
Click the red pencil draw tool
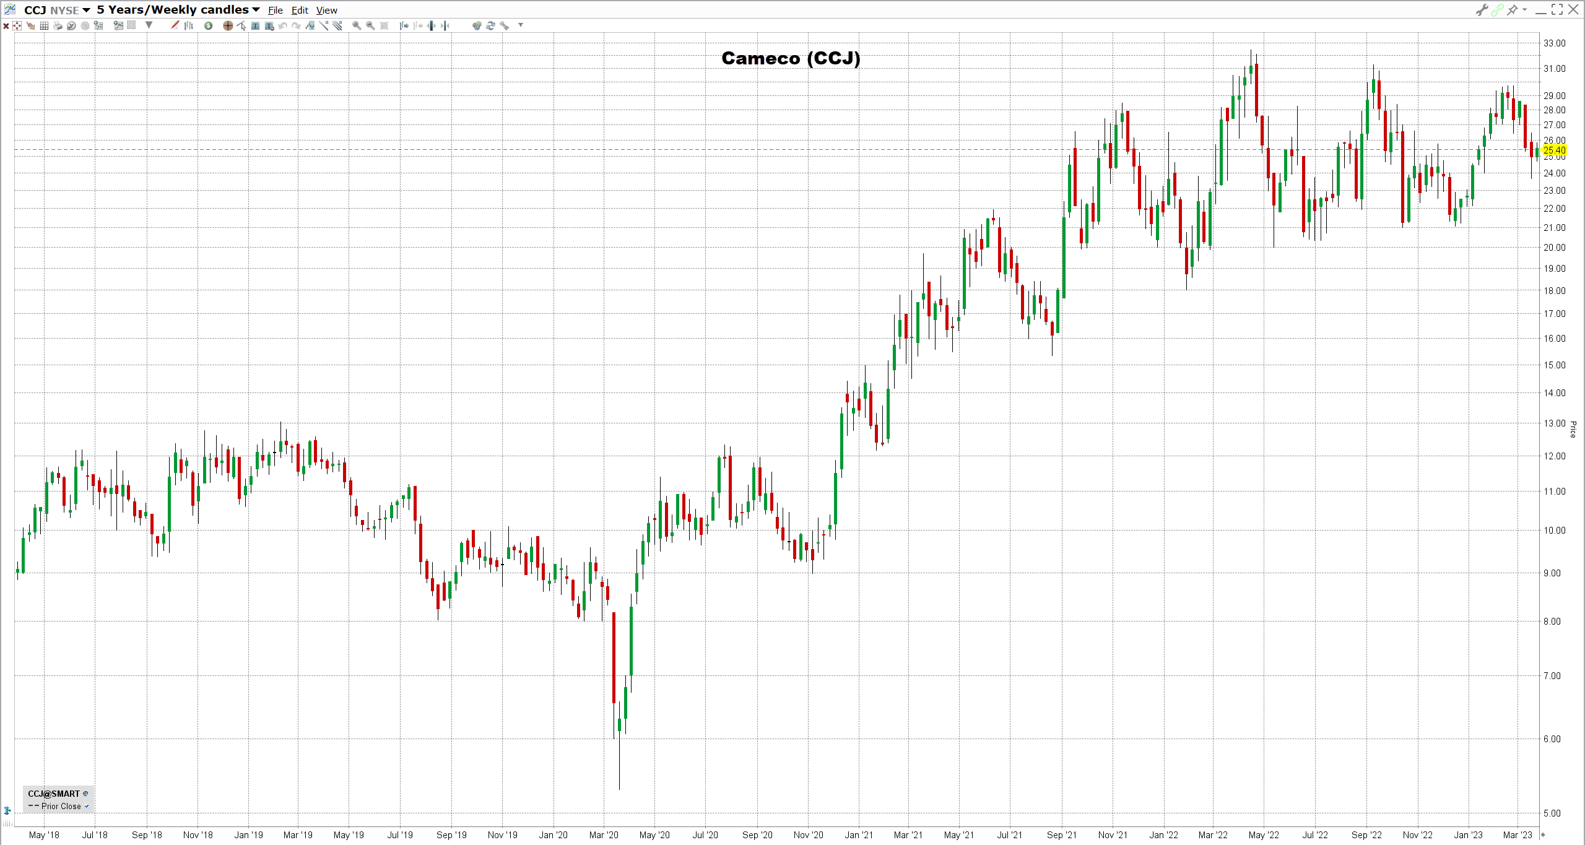tap(175, 25)
